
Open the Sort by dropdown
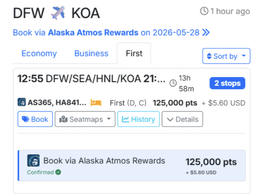pyautogui.click(x=226, y=56)
